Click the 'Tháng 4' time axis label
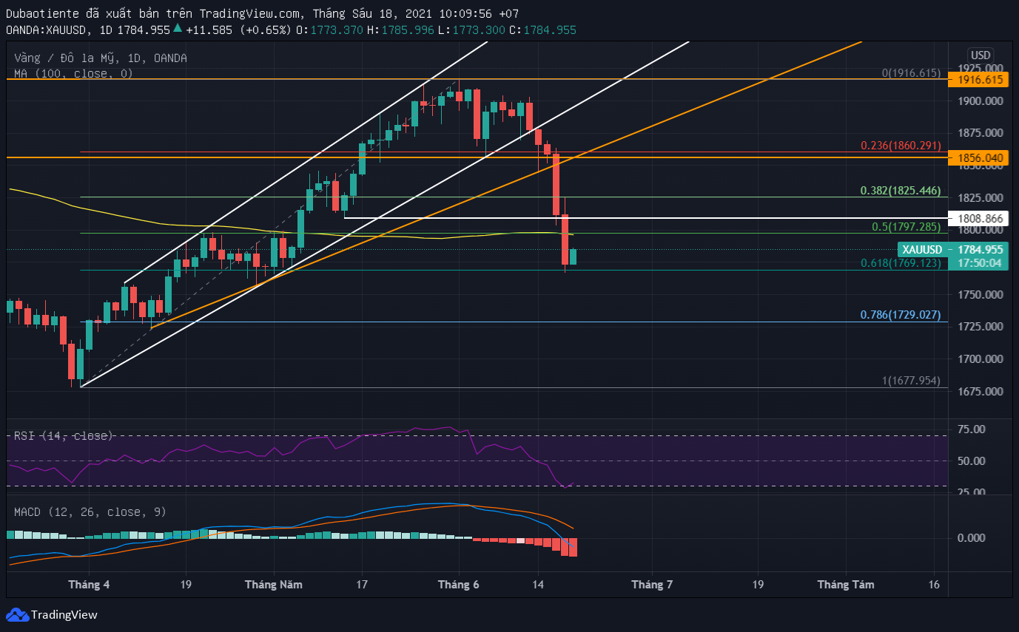 pyautogui.click(x=89, y=584)
